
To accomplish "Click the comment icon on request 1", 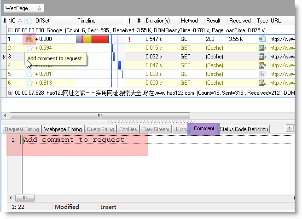I will click(x=29, y=39).
